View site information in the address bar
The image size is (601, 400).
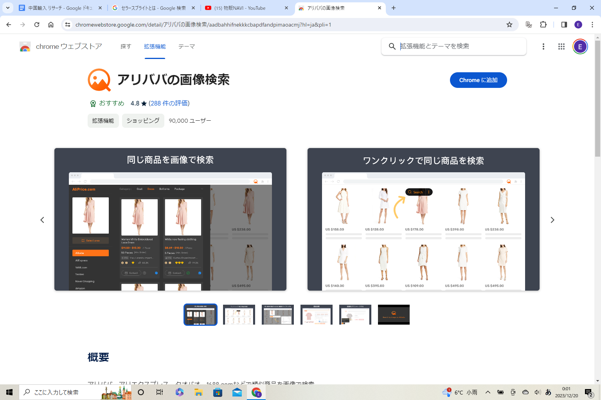pyautogui.click(x=68, y=25)
